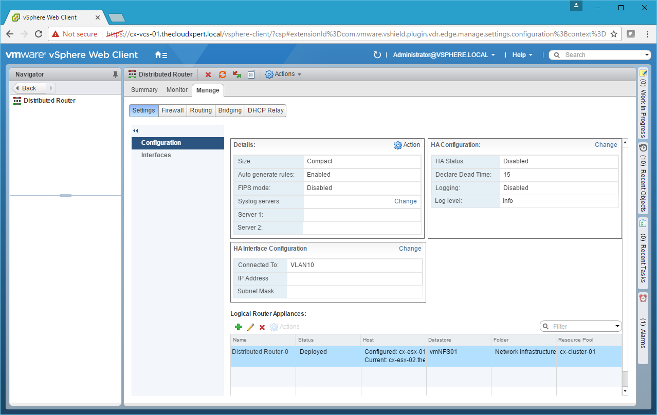Select Interfaces in the settings list
This screenshot has height=415, width=657.
pos(156,155)
